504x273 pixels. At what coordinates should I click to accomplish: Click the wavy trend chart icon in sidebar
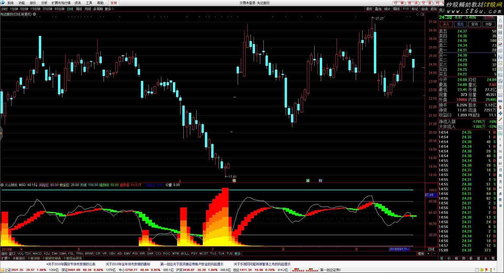500,95
